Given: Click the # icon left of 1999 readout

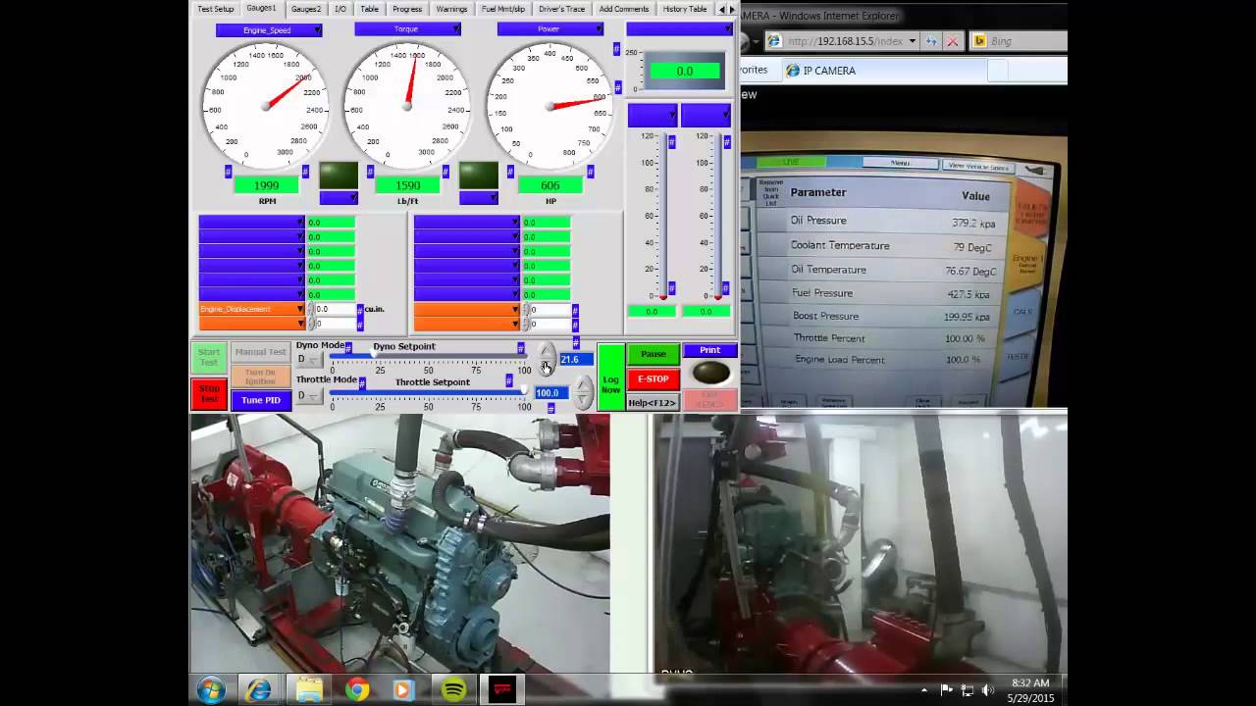Looking at the screenshot, I should click(x=228, y=172).
